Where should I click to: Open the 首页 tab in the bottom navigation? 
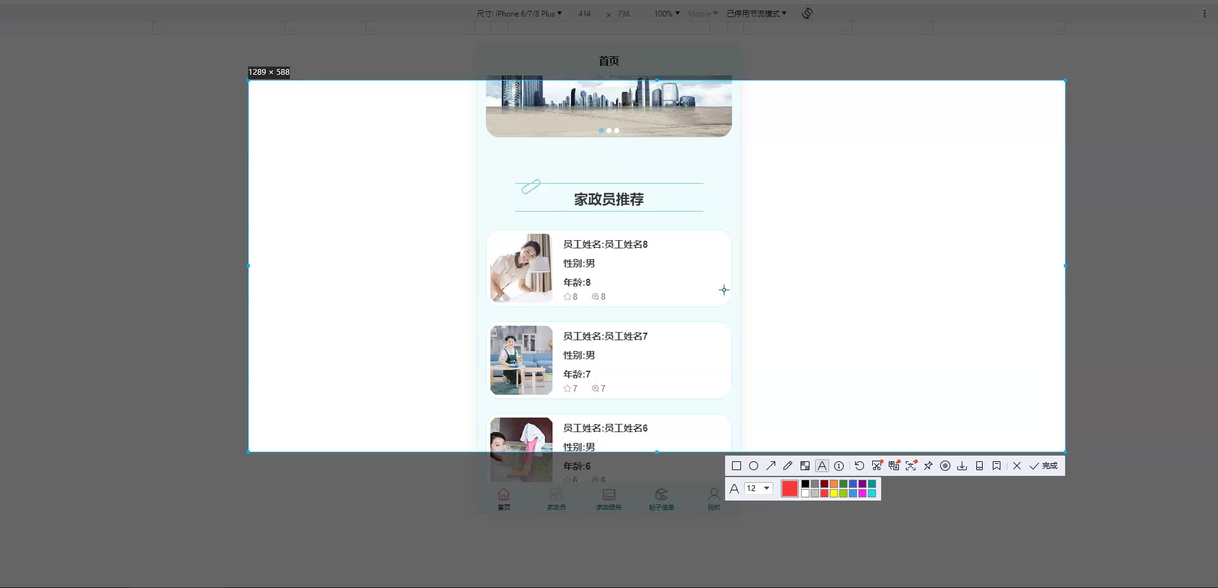(504, 499)
